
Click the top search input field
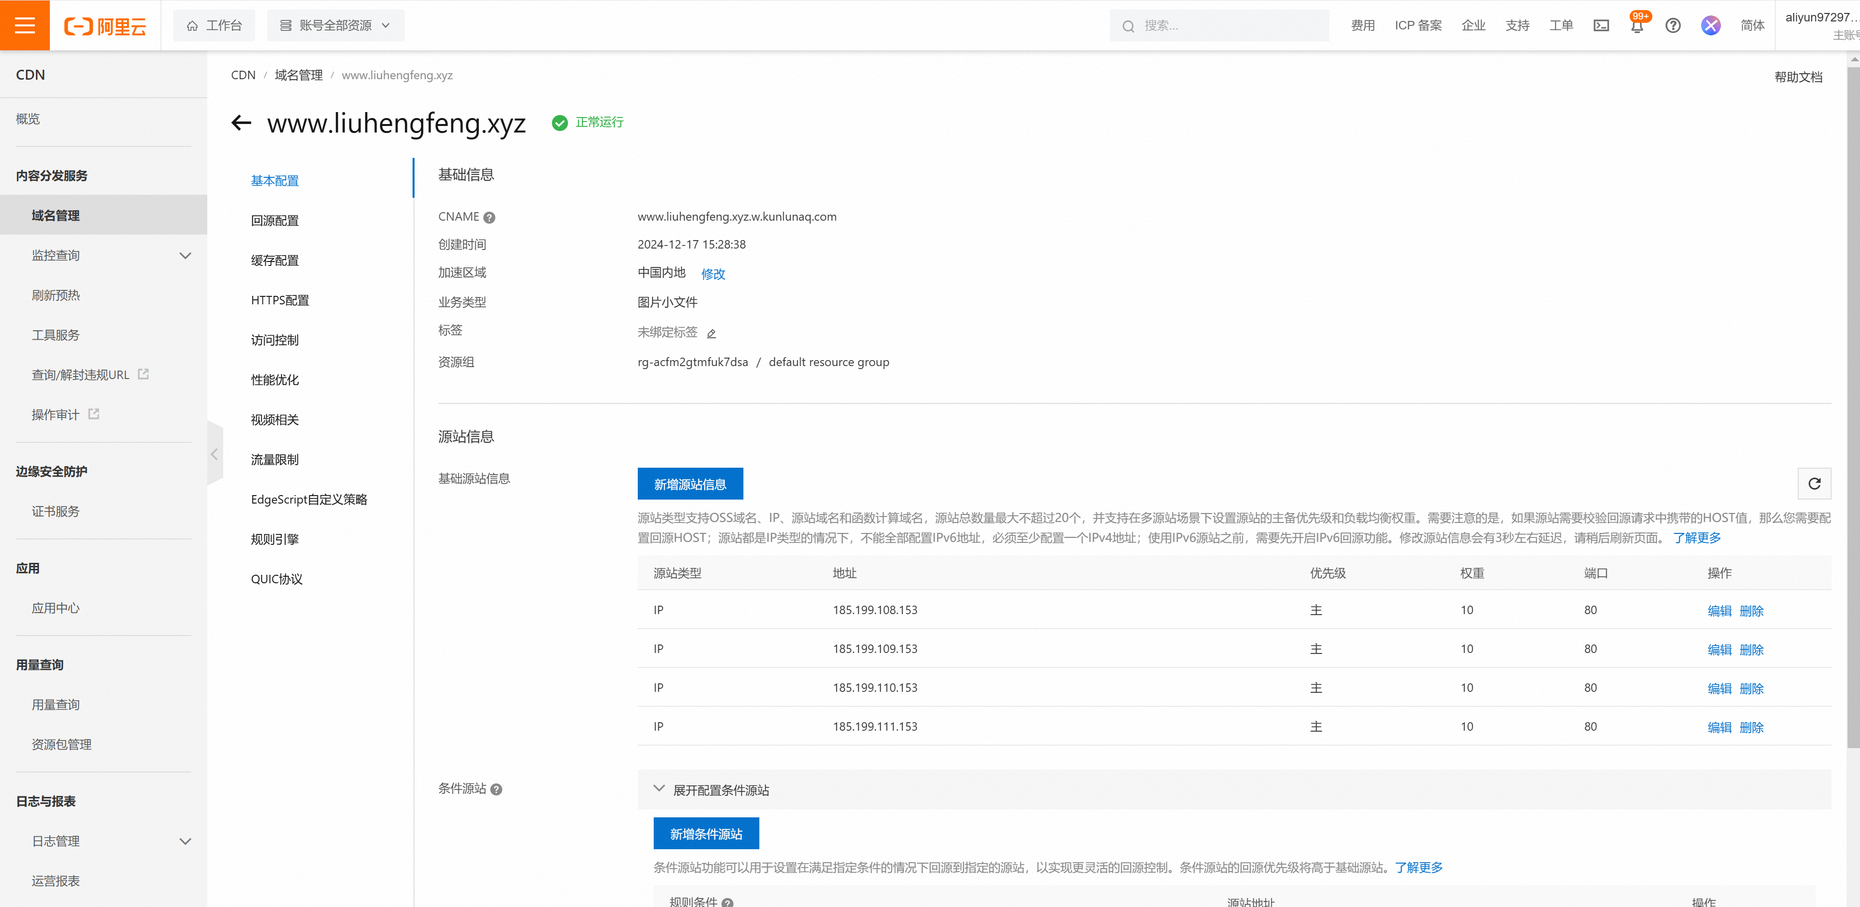tap(1228, 26)
